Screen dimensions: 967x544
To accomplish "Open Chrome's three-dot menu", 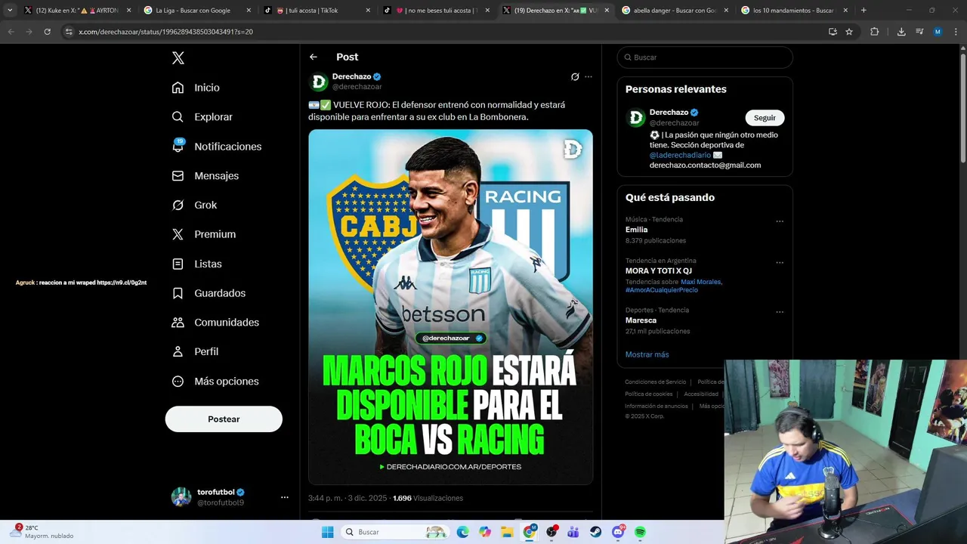I will 956,32.
